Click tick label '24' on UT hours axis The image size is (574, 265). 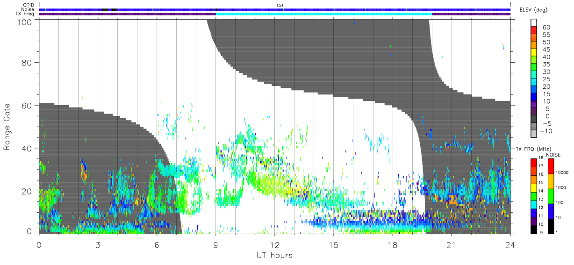tap(510, 244)
